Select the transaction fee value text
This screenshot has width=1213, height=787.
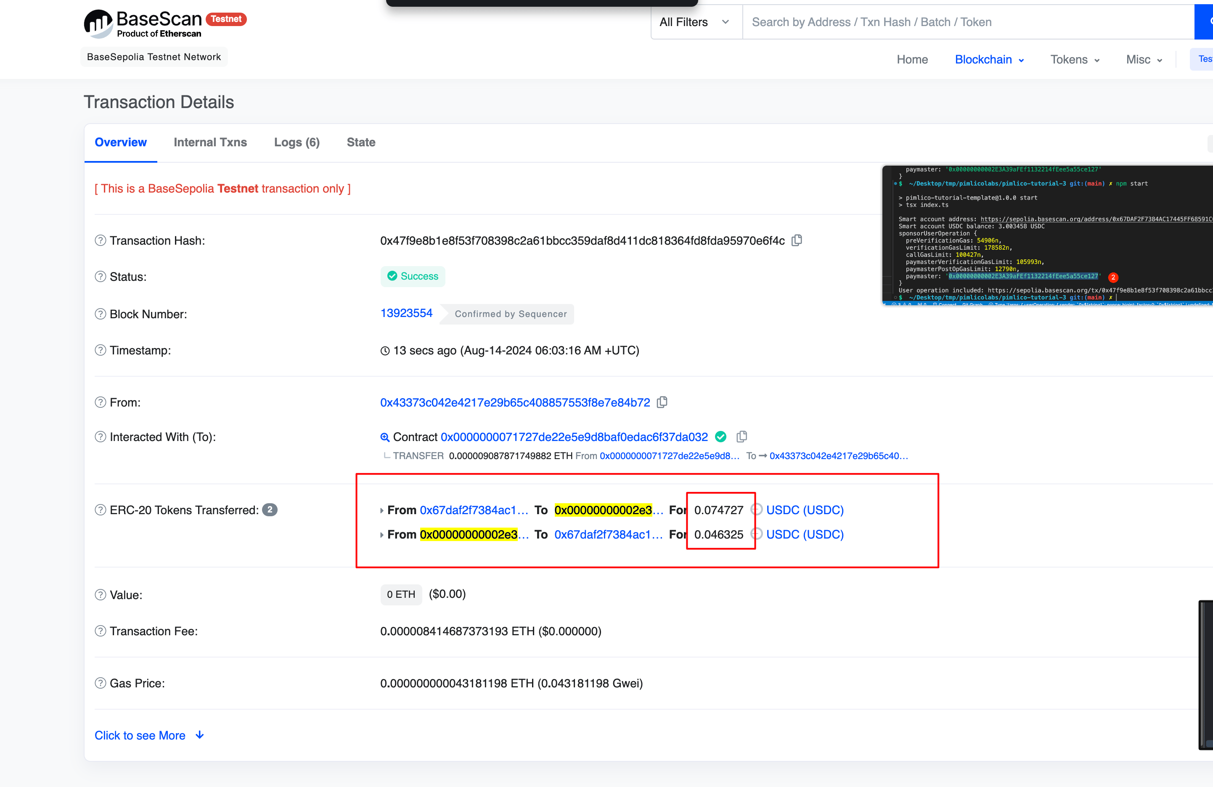[x=490, y=631]
